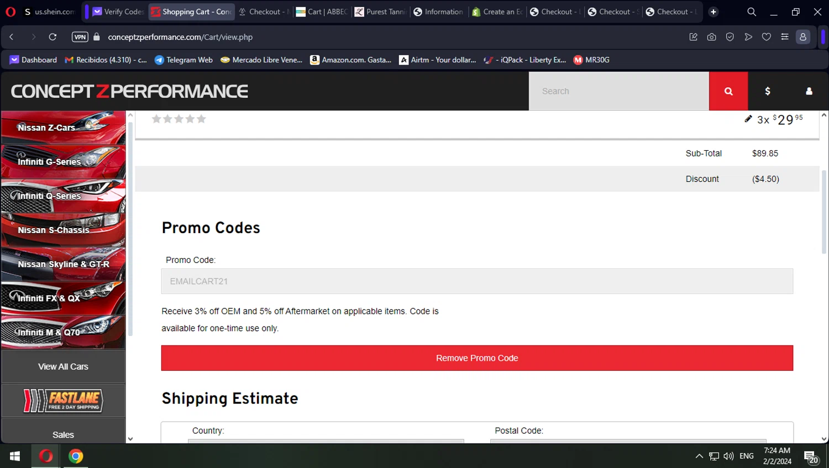Click the edit page share icon in address bar

[x=694, y=37]
